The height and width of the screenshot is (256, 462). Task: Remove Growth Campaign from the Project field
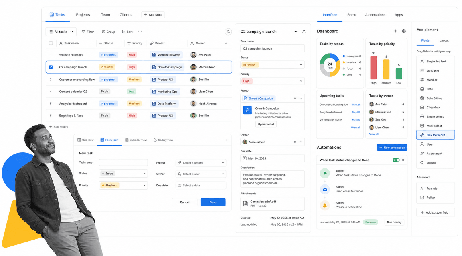click(295, 98)
